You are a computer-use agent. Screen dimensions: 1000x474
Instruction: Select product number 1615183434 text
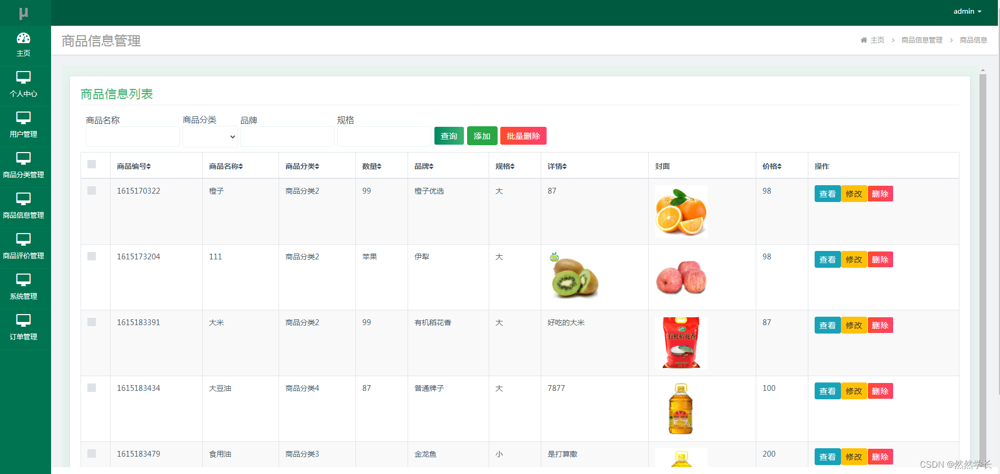point(138,388)
